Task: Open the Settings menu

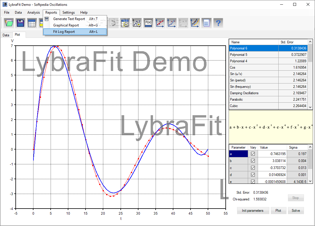Action: [x=69, y=13]
